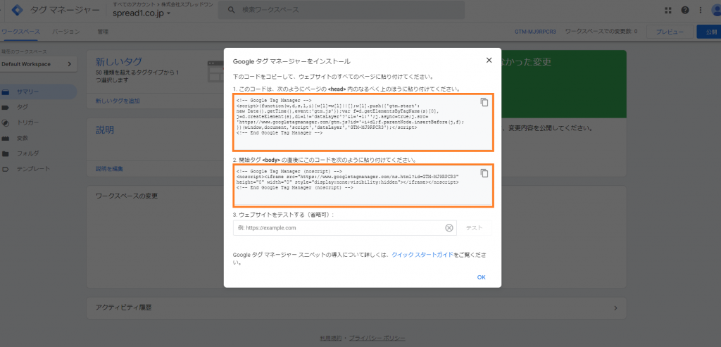Open the three-dot more options menu
The height and width of the screenshot is (347, 721).
tap(701, 10)
